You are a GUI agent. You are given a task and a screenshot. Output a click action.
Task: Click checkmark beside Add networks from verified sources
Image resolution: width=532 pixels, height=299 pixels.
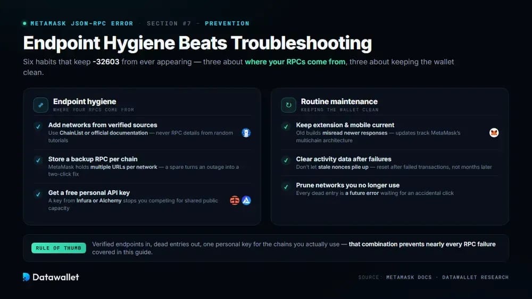(38, 126)
